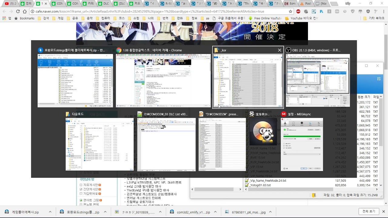Bookmark this page with the star icon
The image size is (388, 218).
point(290,11)
